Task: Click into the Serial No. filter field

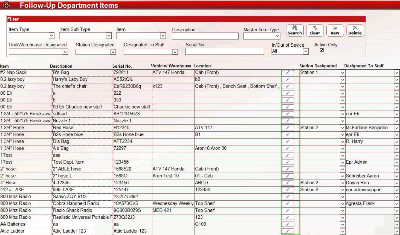Action: (224, 51)
